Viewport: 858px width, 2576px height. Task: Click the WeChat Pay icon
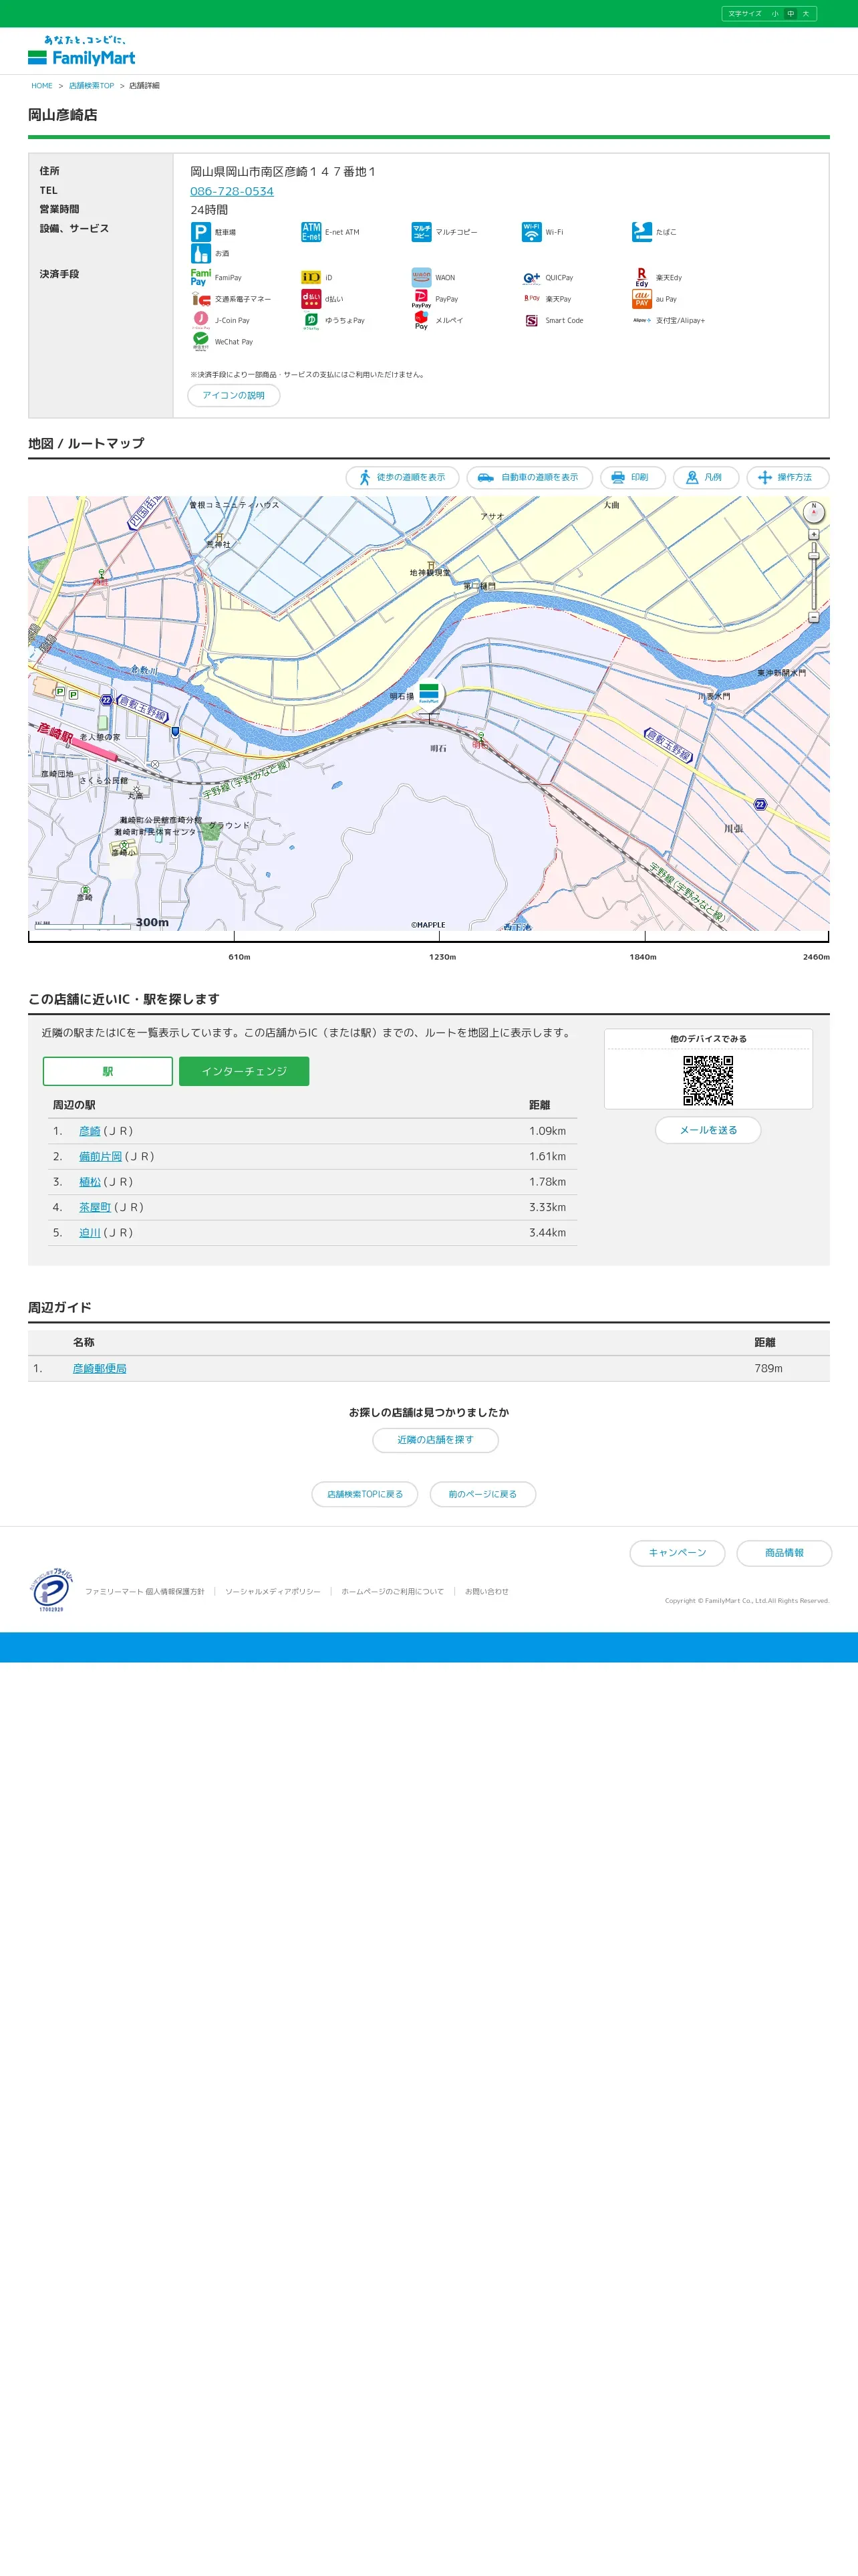click(200, 341)
